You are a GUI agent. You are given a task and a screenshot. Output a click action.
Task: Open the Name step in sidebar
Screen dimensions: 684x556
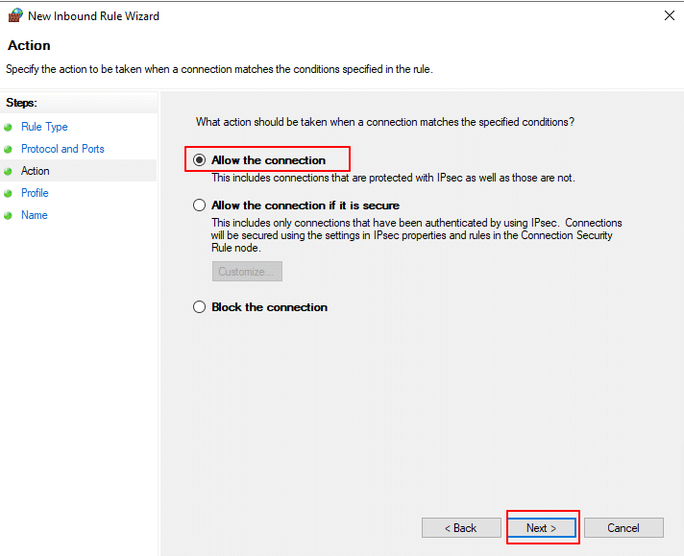pos(34,215)
